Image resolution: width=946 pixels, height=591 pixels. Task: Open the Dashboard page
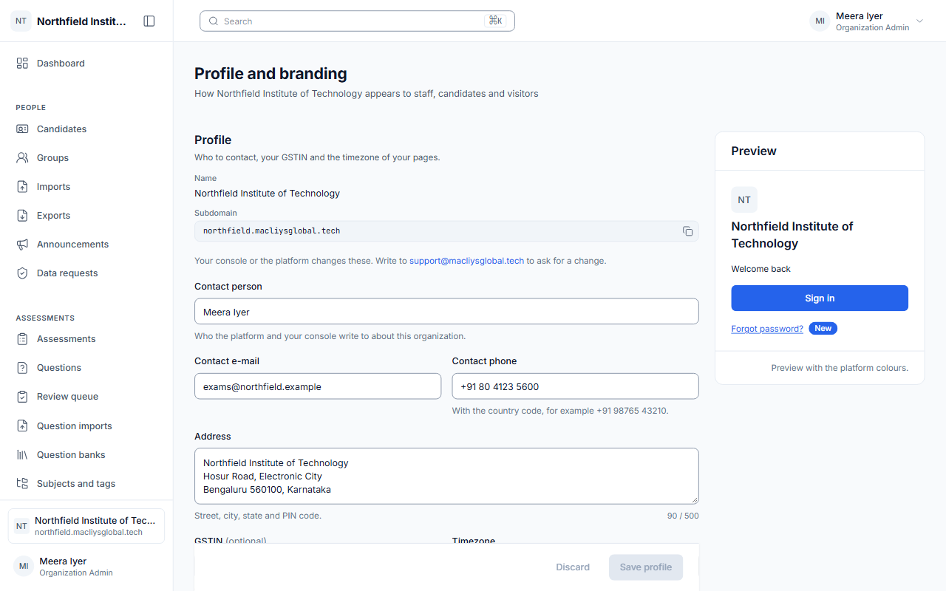[86, 64]
